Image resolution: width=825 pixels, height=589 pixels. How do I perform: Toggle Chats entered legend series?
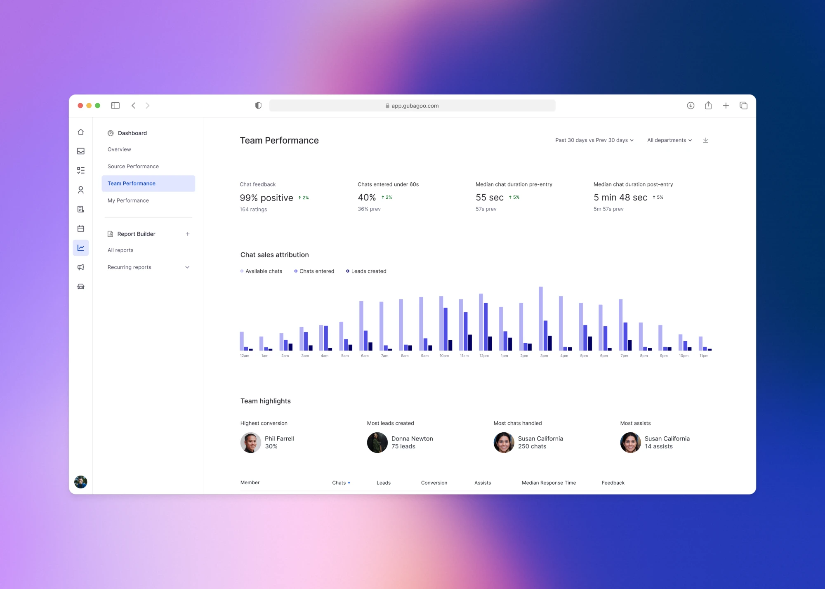(x=314, y=271)
